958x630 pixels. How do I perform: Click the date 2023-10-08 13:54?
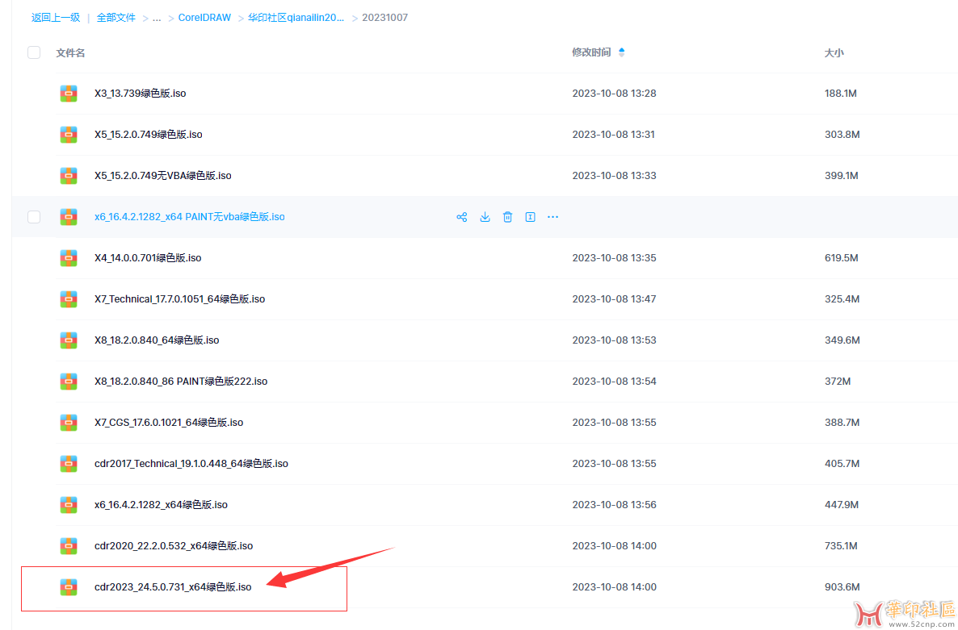pyautogui.click(x=614, y=382)
